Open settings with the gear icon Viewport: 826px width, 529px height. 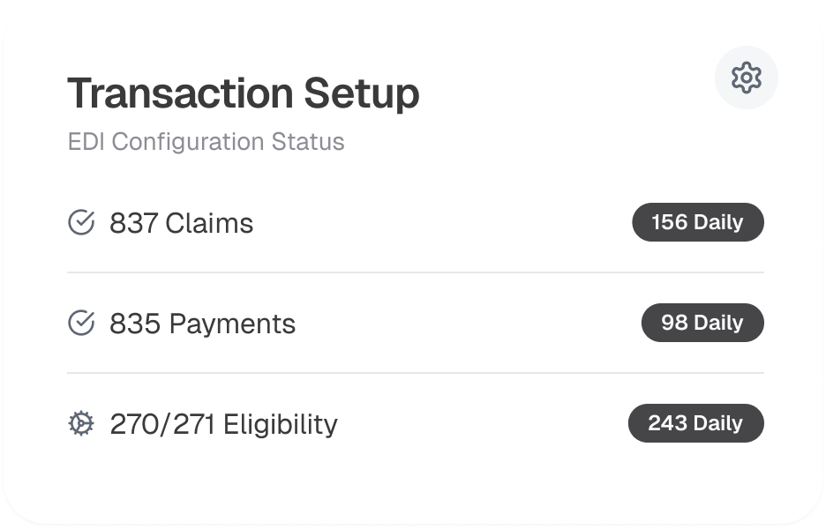[x=746, y=78]
